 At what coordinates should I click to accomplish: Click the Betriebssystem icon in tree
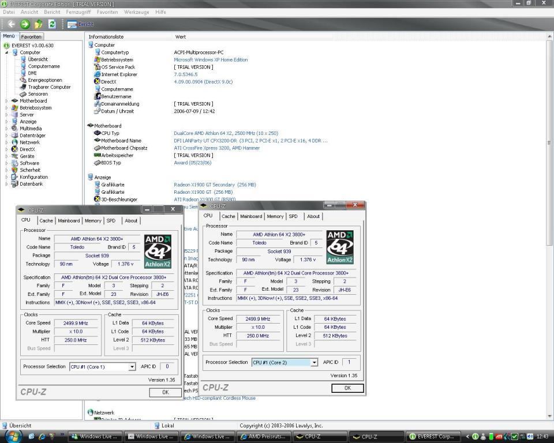(14, 108)
